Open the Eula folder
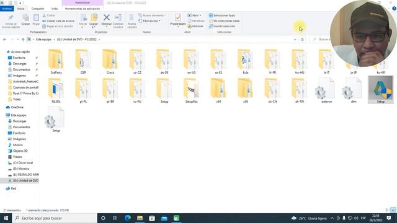This screenshot has width=397, height=223. coord(246,62)
